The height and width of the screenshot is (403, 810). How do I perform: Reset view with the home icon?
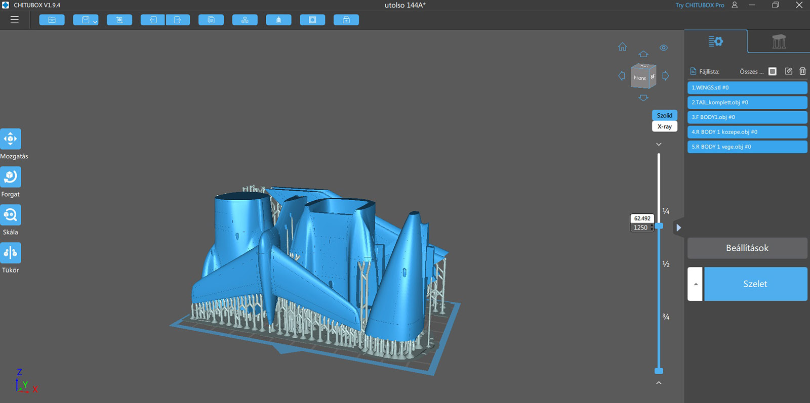pos(622,47)
